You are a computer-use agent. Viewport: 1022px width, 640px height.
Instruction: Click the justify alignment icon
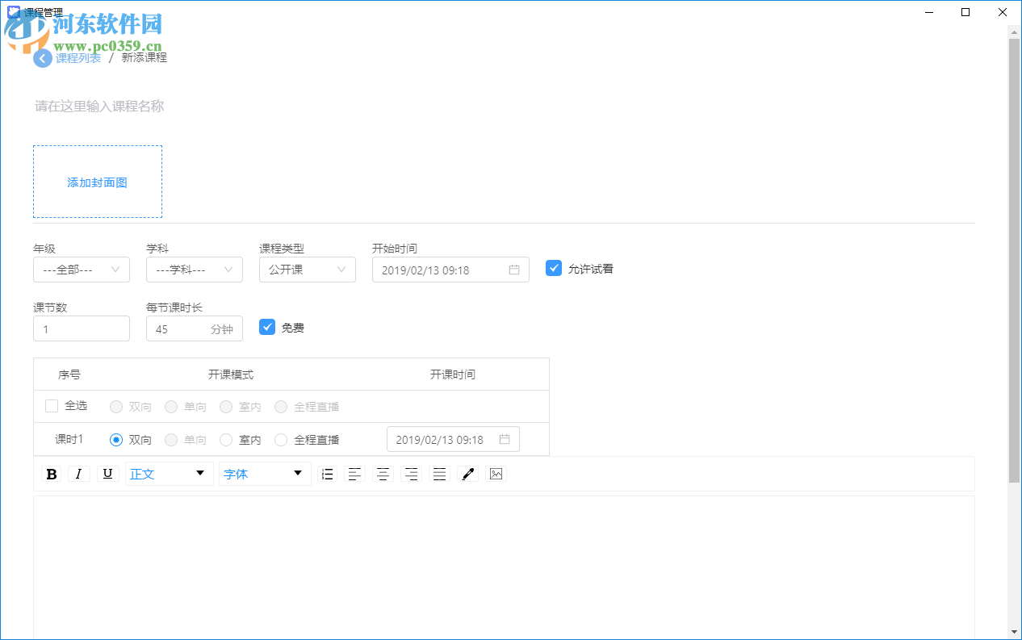pyautogui.click(x=439, y=474)
